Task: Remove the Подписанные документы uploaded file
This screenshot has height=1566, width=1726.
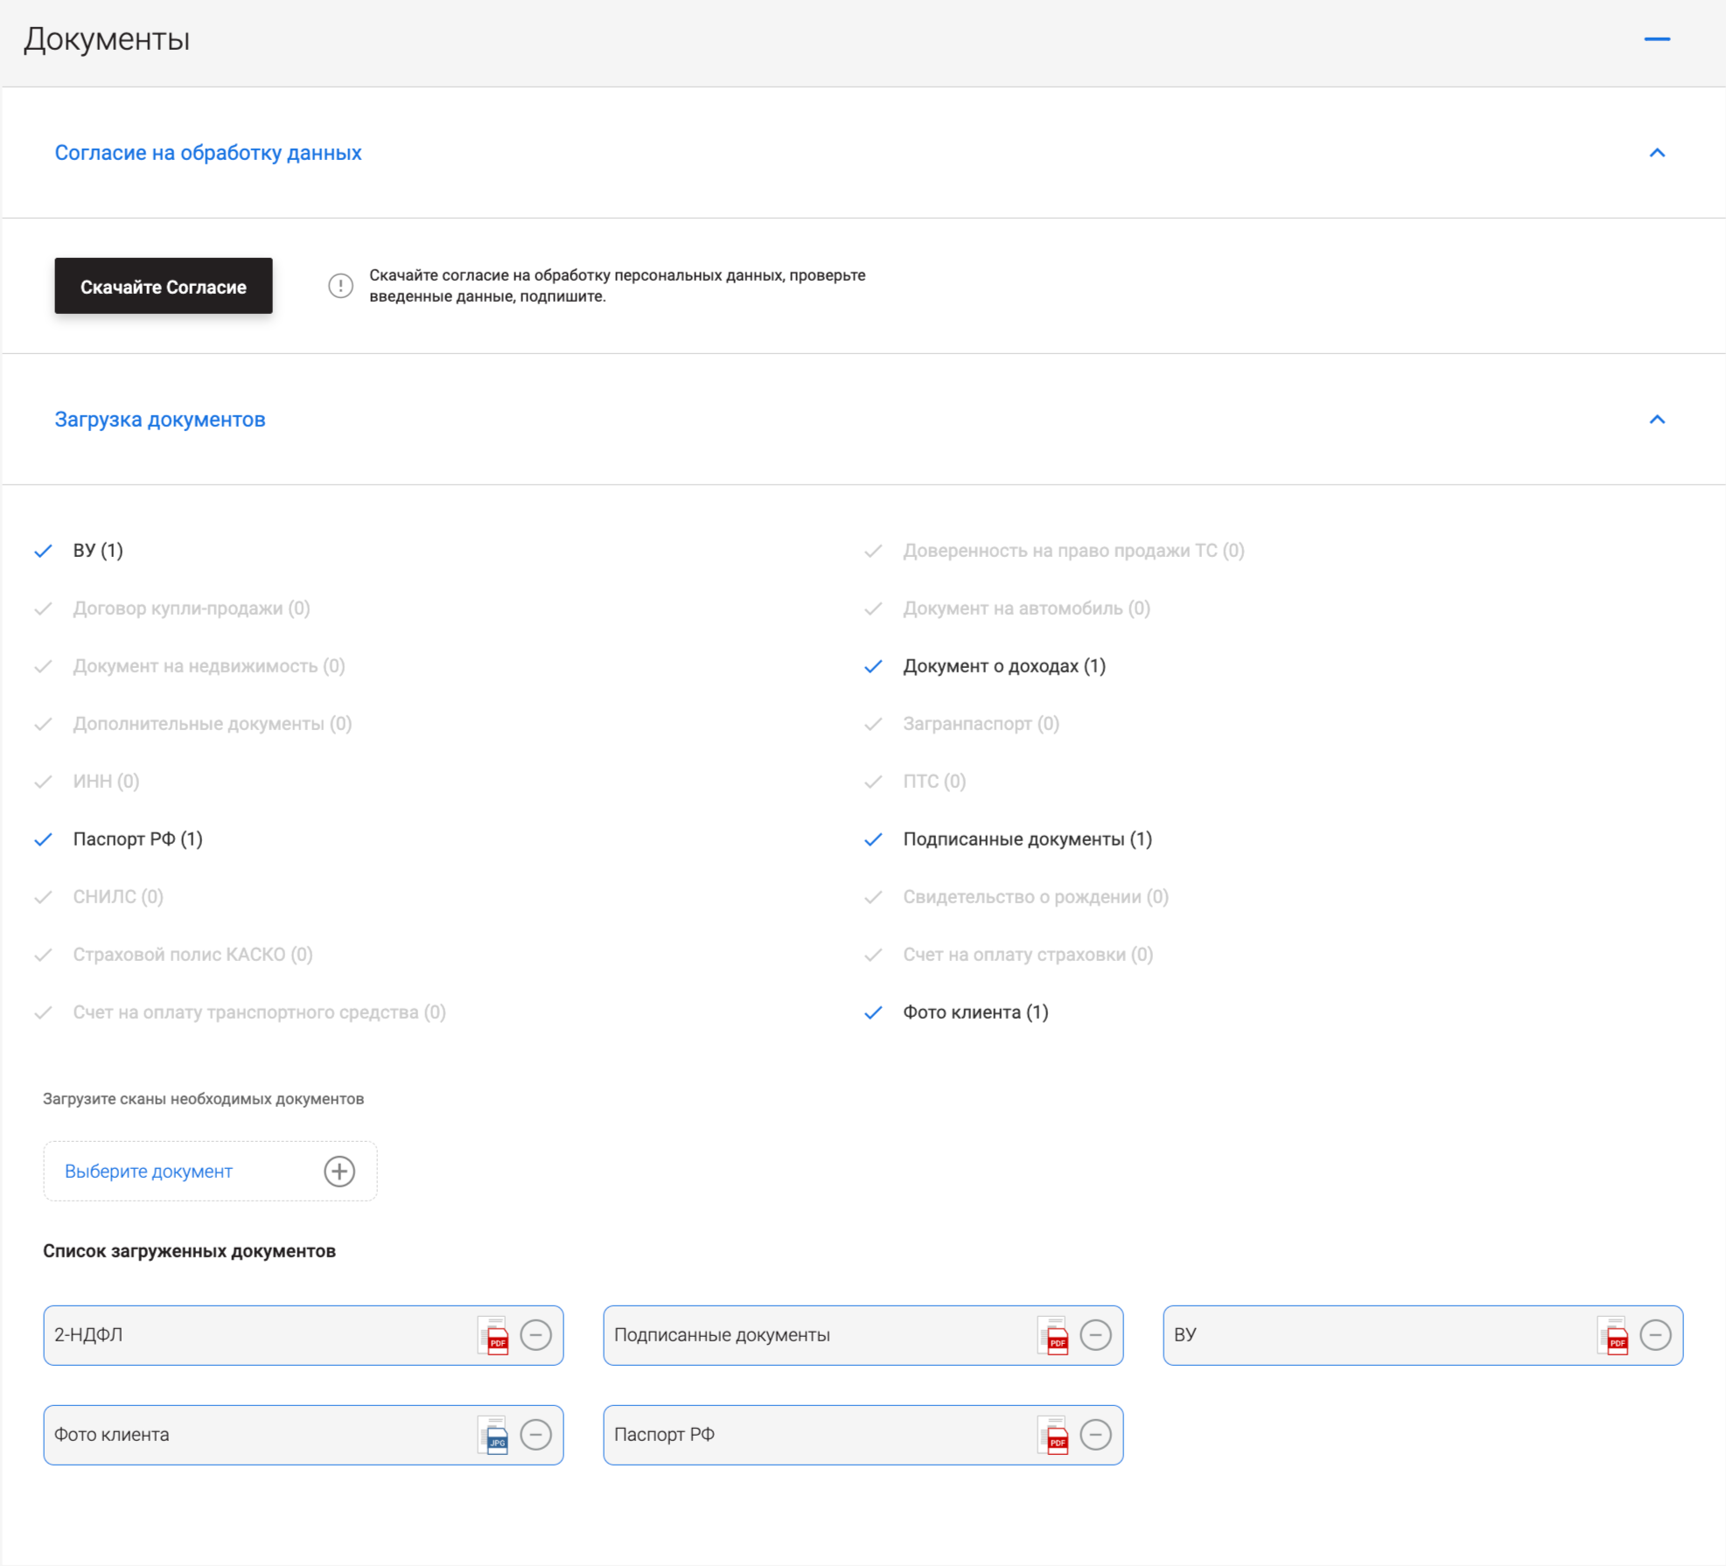Action: click(x=1095, y=1334)
